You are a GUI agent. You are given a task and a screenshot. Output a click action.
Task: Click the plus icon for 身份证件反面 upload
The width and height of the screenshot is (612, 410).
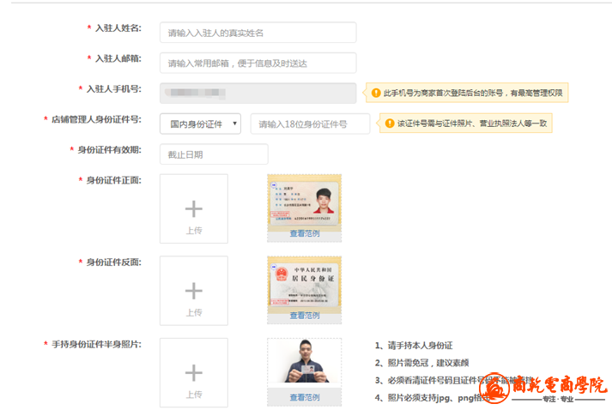[194, 291]
